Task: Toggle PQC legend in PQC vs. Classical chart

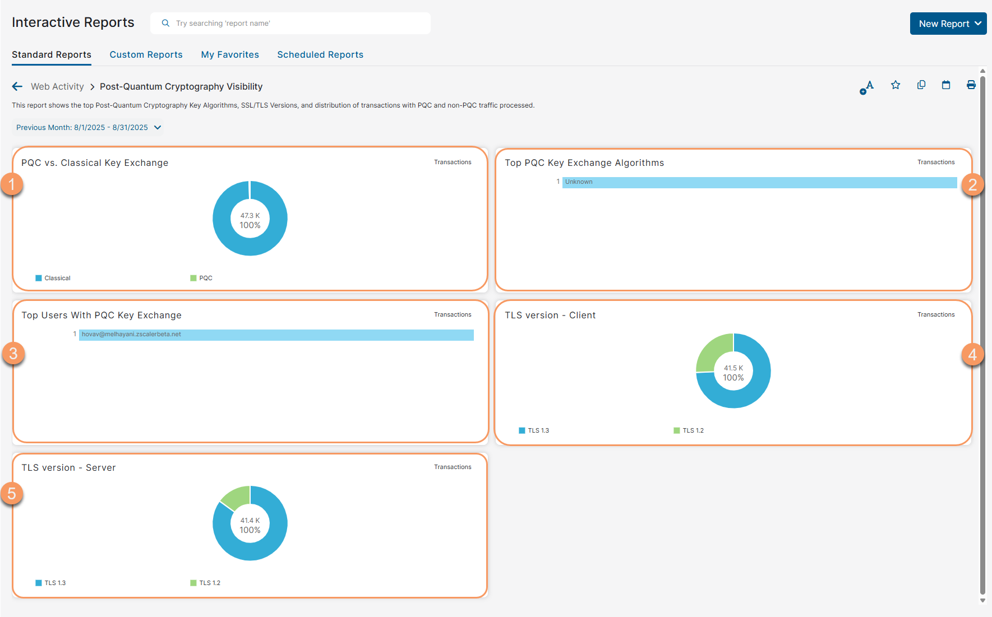Action: (x=201, y=278)
